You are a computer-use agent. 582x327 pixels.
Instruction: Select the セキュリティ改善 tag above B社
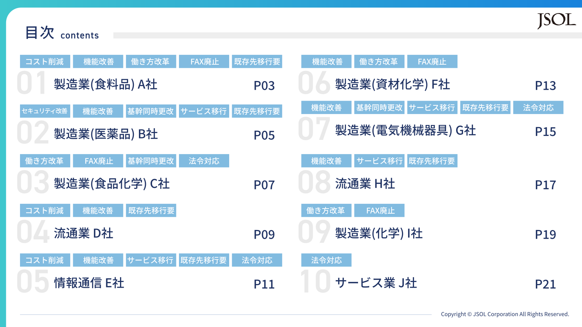pos(45,111)
